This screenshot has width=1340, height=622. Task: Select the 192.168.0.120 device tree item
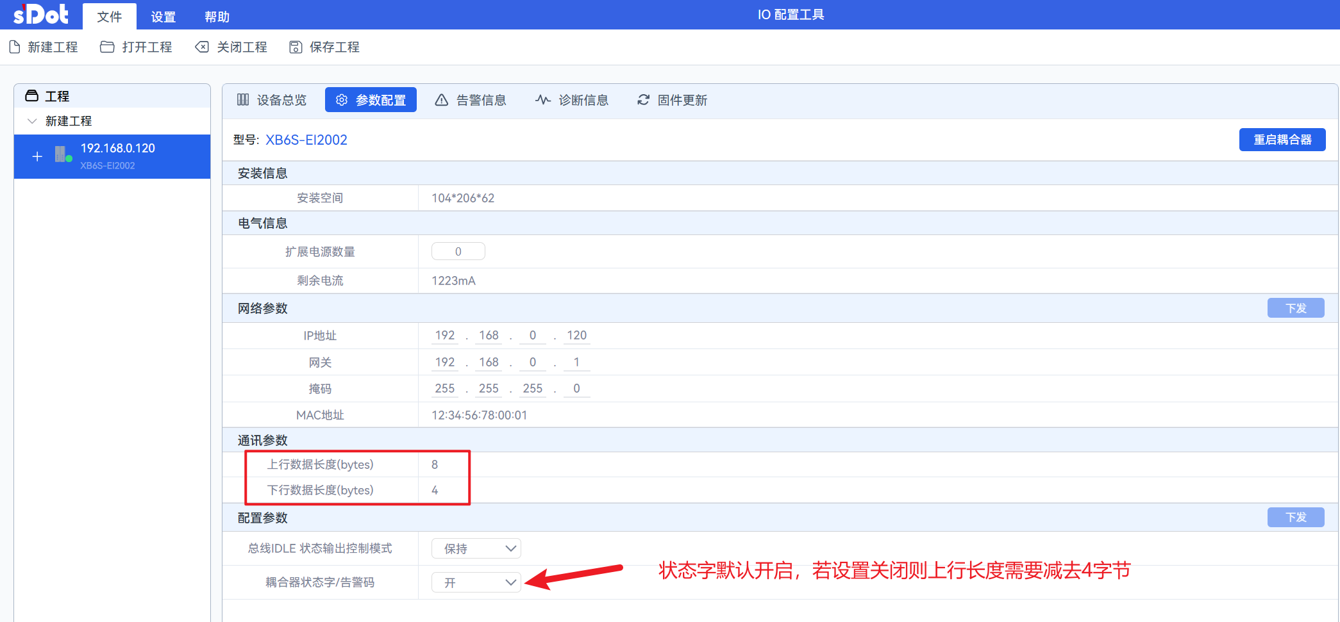pos(112,156)
